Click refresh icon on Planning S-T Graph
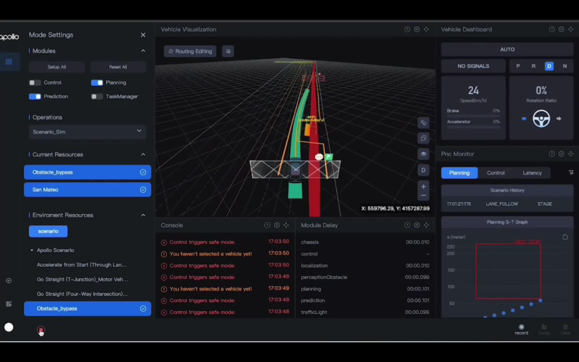579x362 pixels. coord(565,237)
